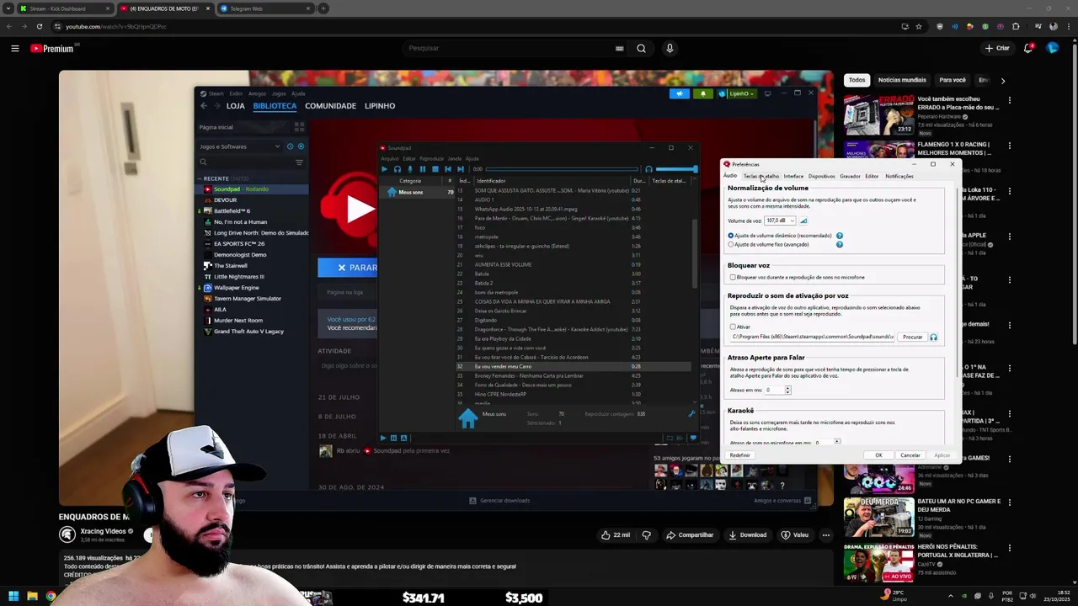Open Volume de voz dropdown
Image resolution: width=1078 pixels, height=606 pixels.
780,221
